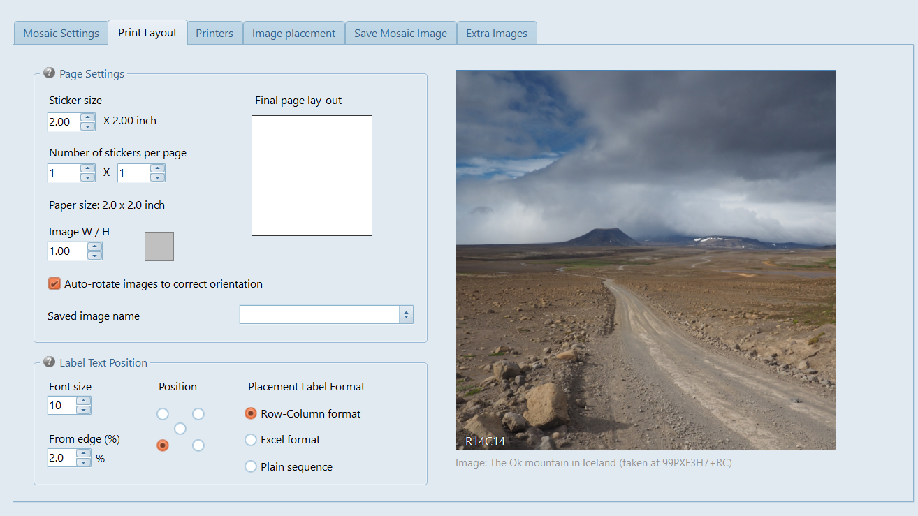Increase Image W / H value

pyautogui.click(x=95, y=246)
